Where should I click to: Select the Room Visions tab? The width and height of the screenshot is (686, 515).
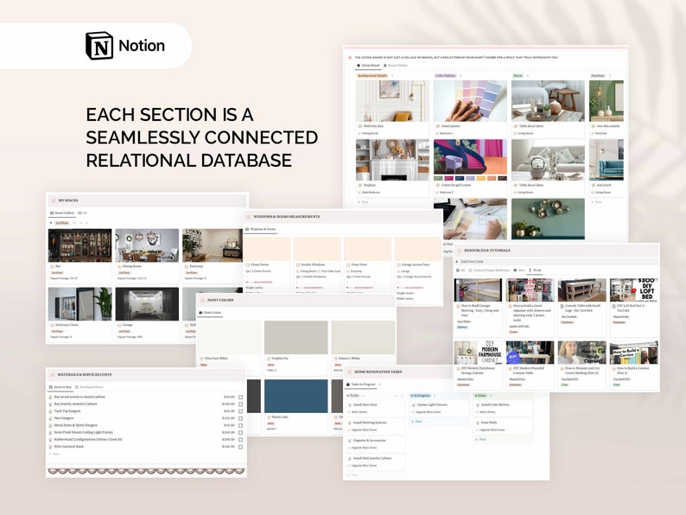pos(396,65)
